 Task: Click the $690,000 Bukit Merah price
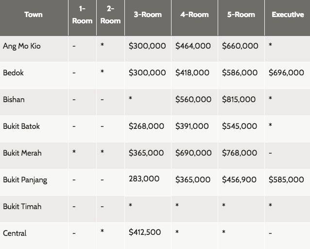193,153
